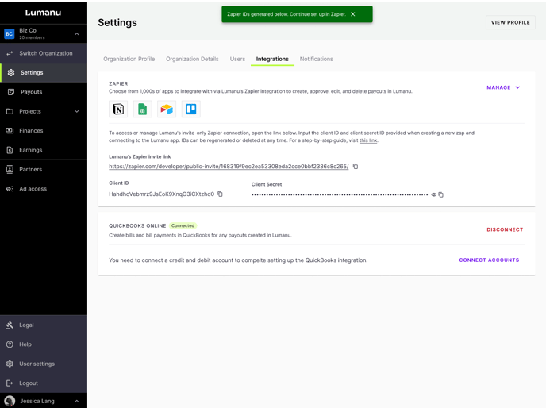Disconnect the QuickBooks Online integration
Image resolution: width=546 pixels, height=408 pixels.
pos(505,229)
